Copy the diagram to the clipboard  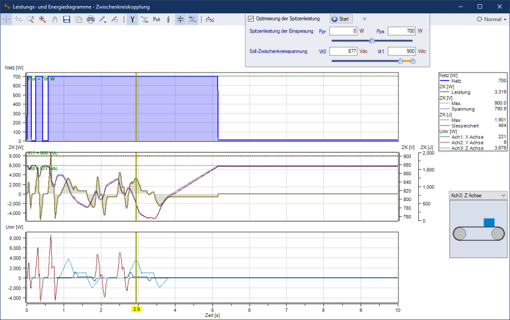[79, 19]
